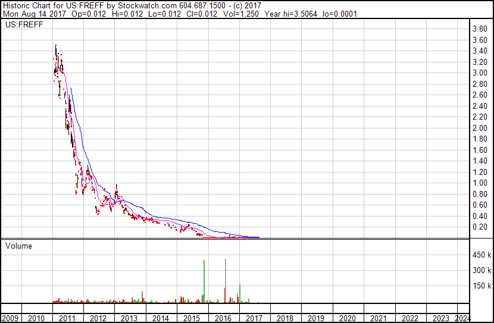
Task: Click the 2009 year label
Action: (10, 318)
